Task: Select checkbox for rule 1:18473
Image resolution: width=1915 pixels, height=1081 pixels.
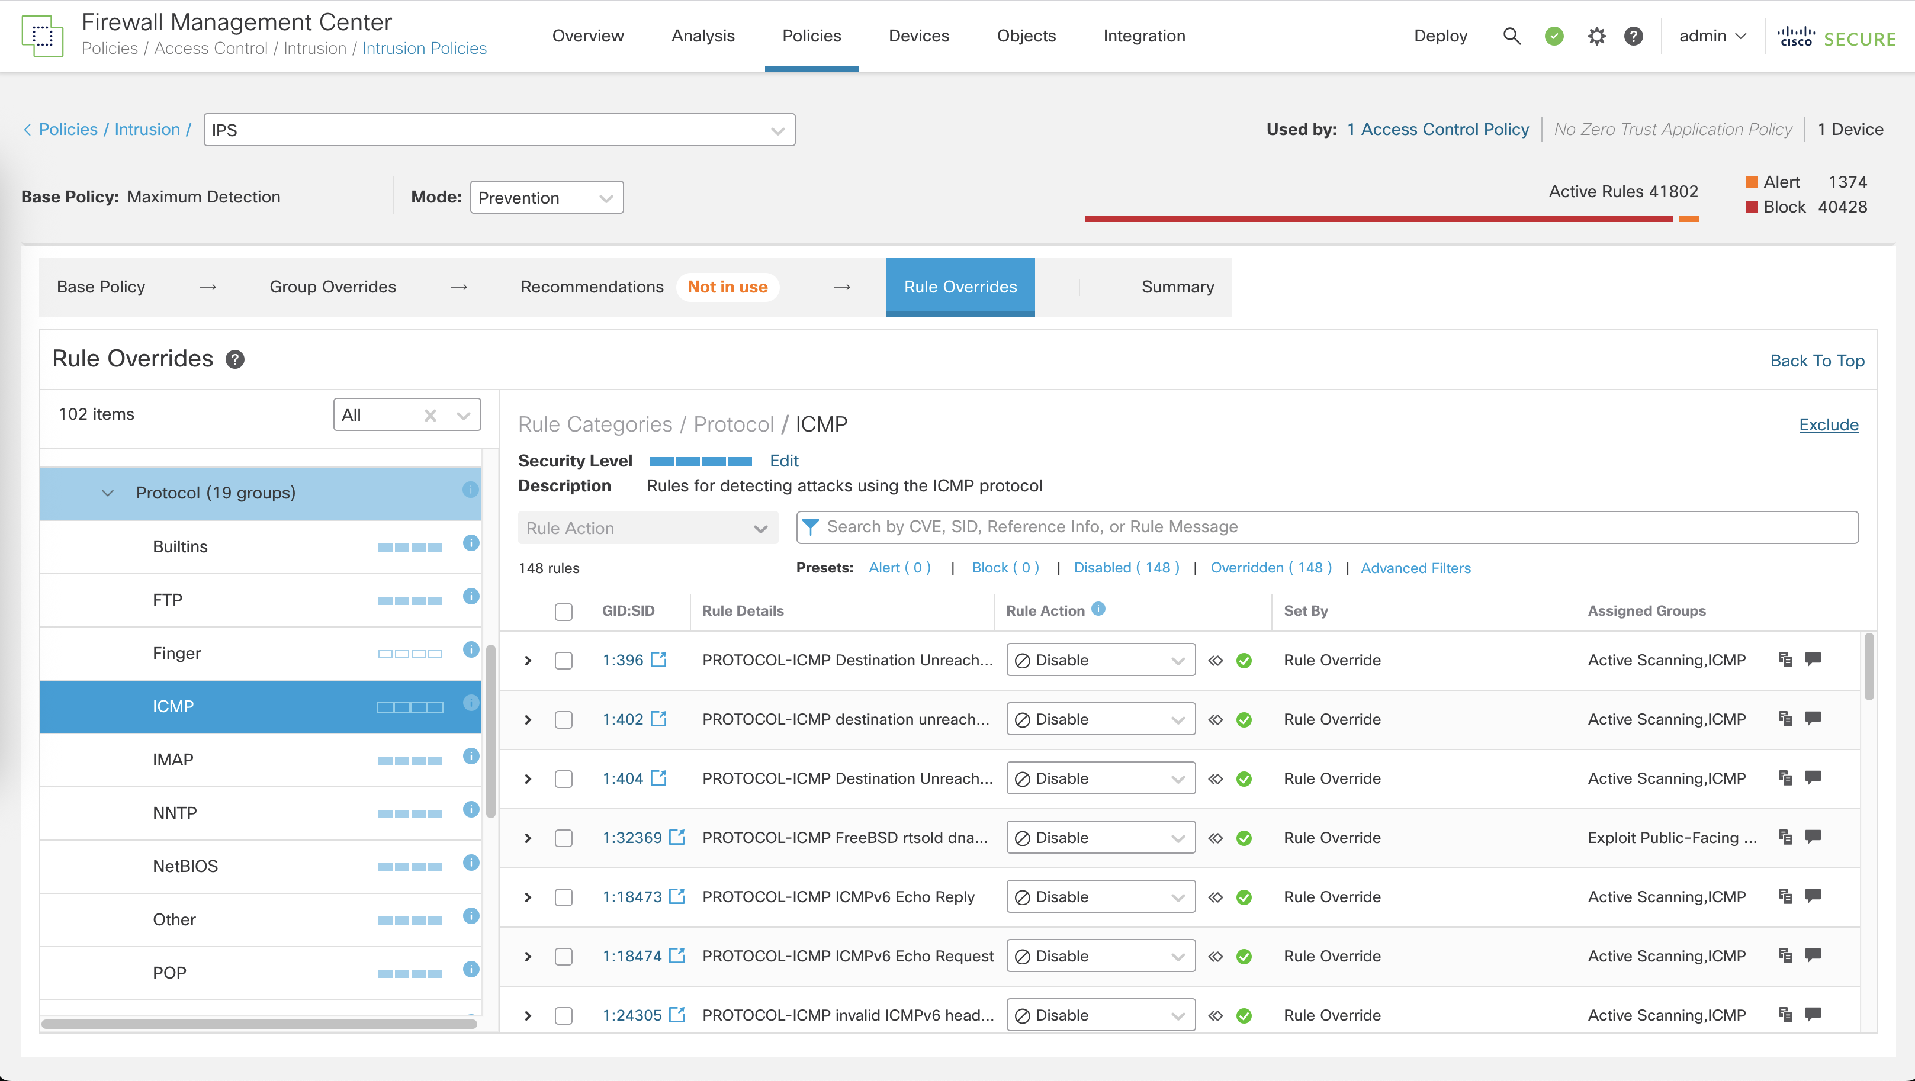Action: (x=564, y=897)
